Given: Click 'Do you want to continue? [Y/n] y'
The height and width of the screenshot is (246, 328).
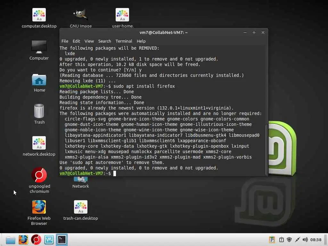Looking at the screenshot, I should click(100, 70).
